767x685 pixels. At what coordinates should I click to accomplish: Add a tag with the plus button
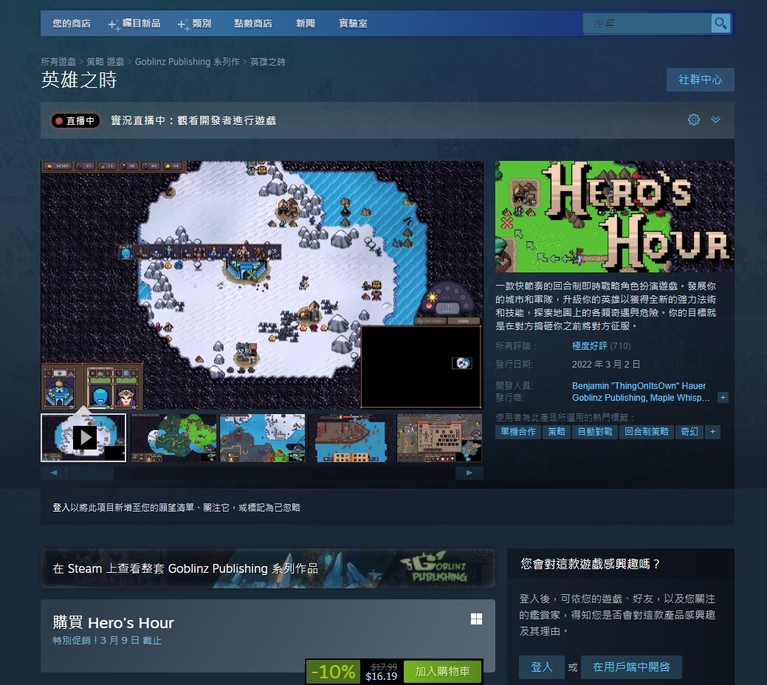(x=712, y=432)
